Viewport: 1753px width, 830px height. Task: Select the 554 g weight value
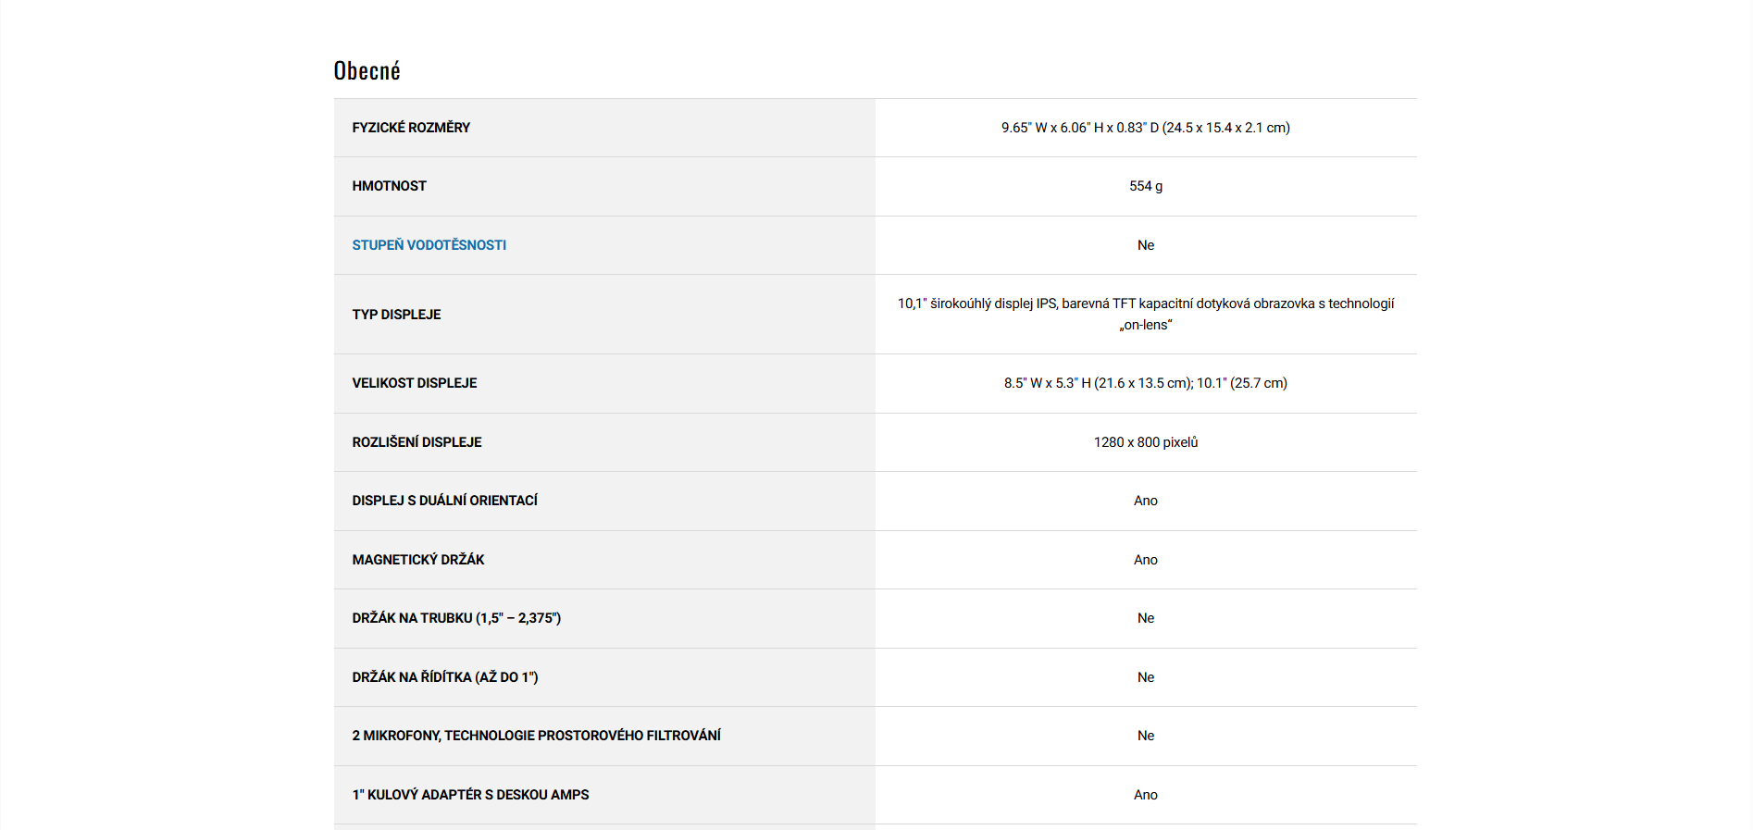[1145, 186]
